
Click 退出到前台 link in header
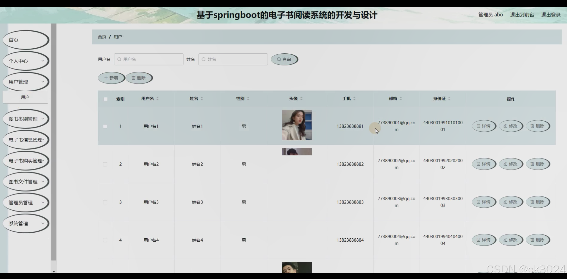point(522,15)
